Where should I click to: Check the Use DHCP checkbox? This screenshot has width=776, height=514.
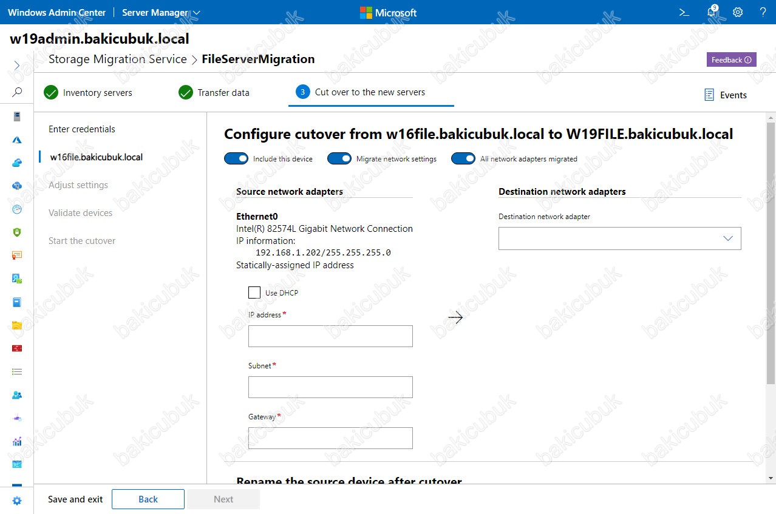click(x=254, y=293)
